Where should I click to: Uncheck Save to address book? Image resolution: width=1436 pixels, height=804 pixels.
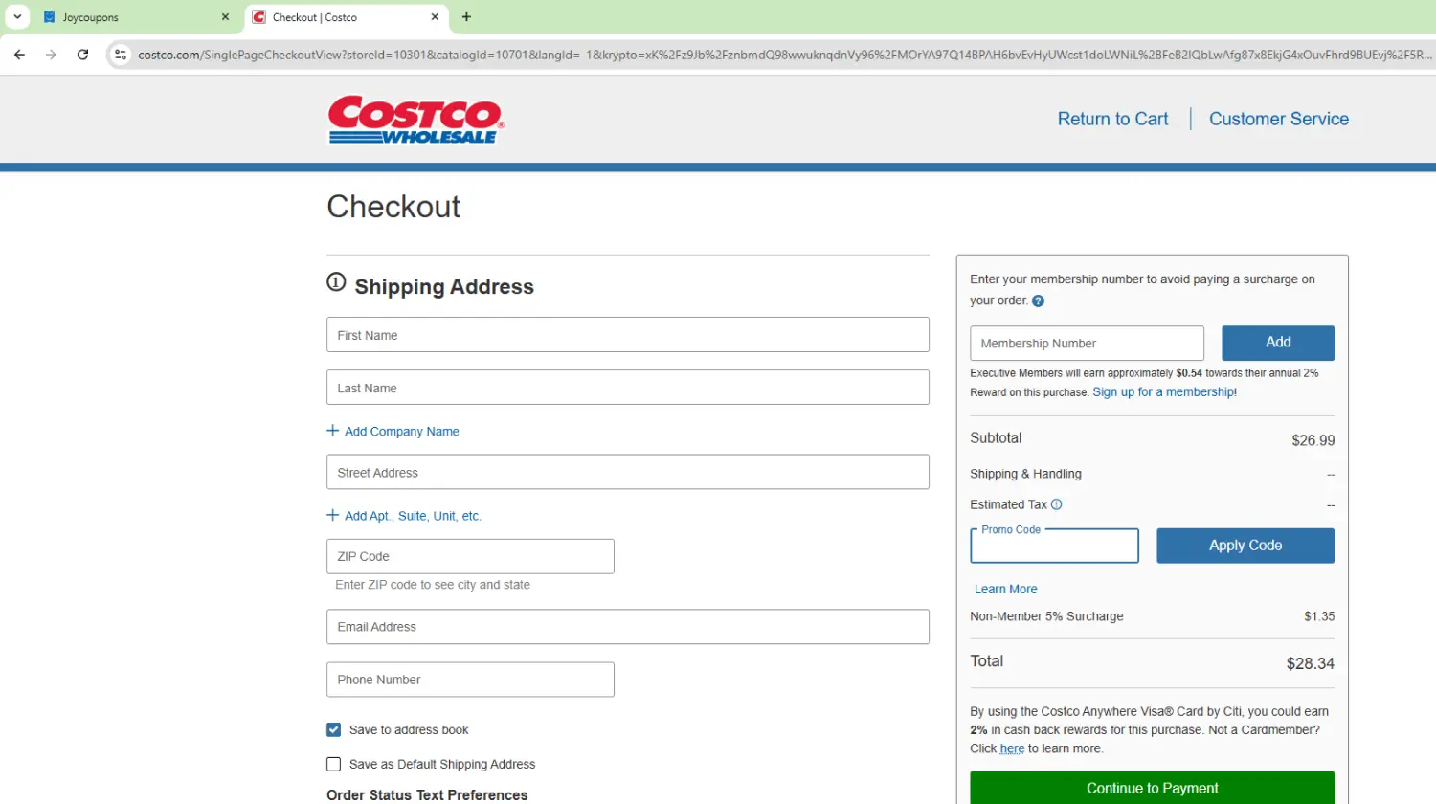pyautogui.click(x=333, y=730)
